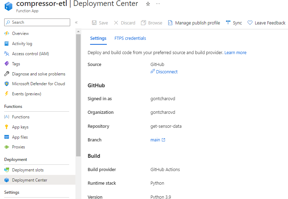Click the Python 3.9 version value

161,197
